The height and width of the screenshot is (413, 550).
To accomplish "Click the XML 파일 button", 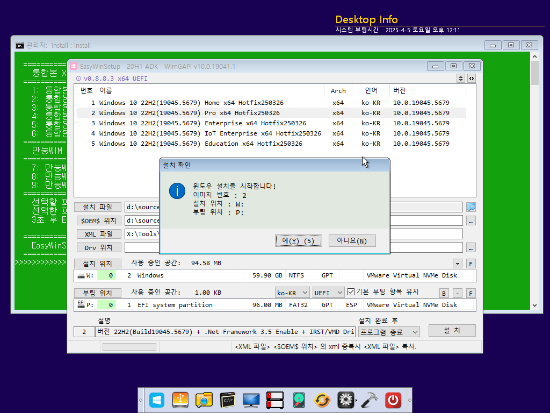I will point(99,234).
